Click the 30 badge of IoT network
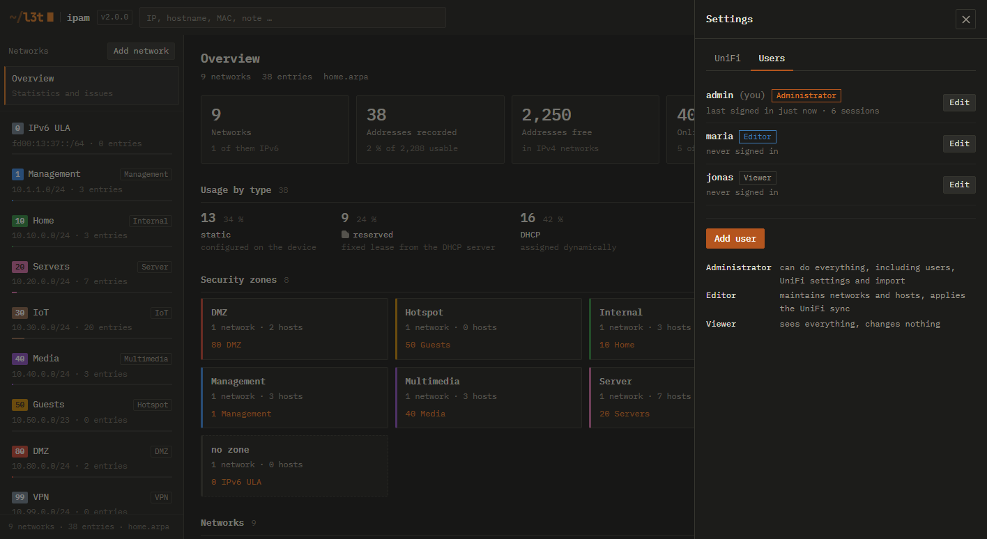The width and height of the screenshot is (987, 539). [x=20, y=313]
